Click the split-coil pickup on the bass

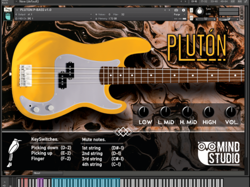pos(66,75)
